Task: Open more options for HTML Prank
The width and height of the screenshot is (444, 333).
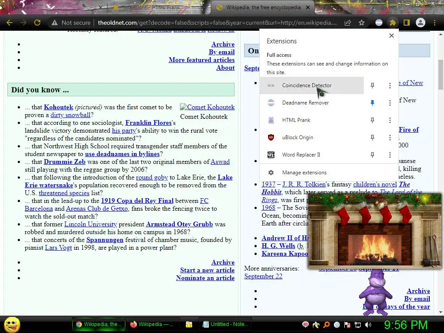Action: 390,120
